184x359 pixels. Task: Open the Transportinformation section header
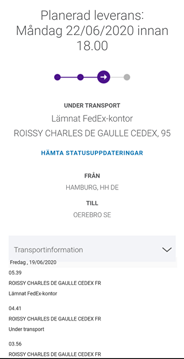coord(92,249)
